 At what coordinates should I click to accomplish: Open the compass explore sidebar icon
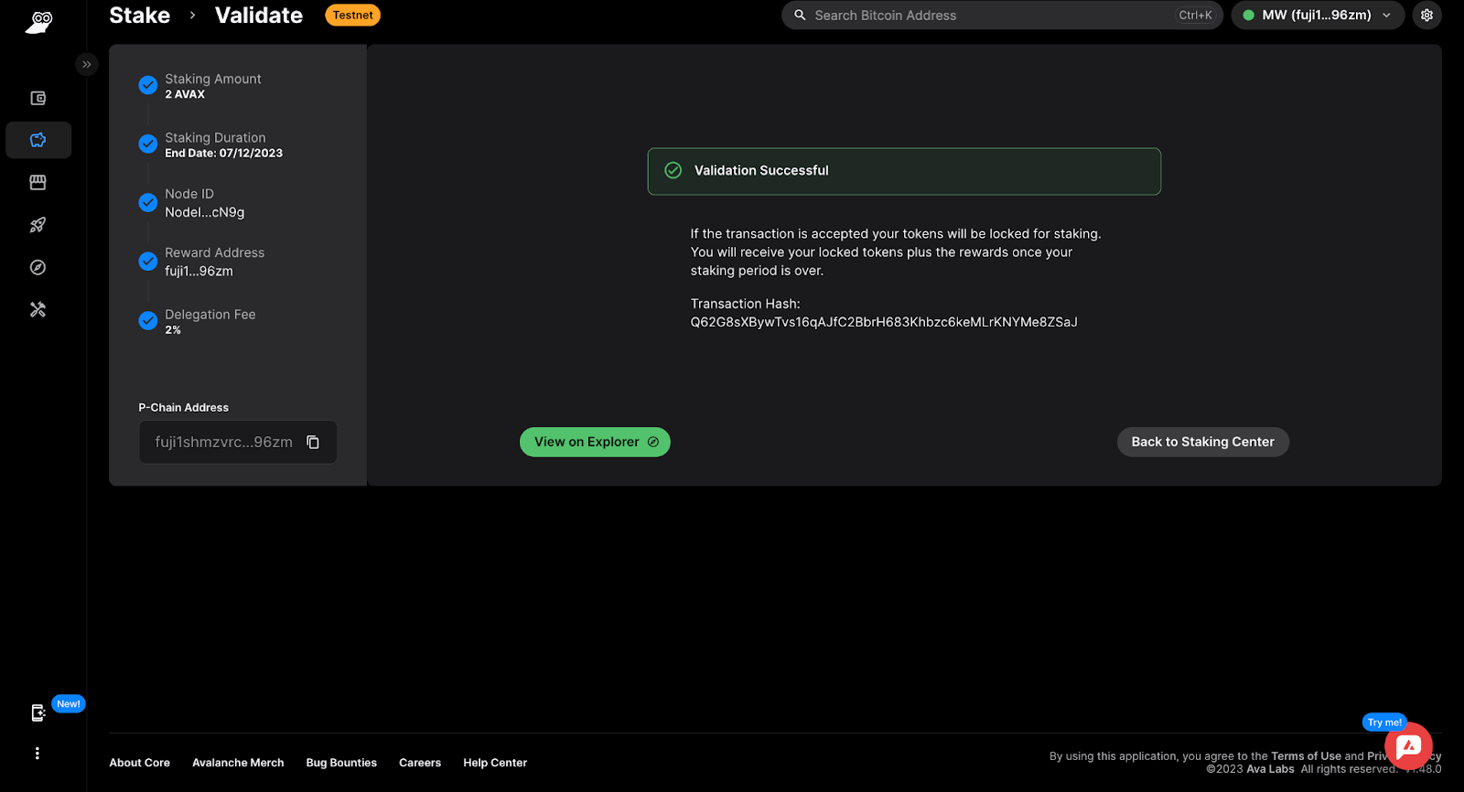pos(38,267)
